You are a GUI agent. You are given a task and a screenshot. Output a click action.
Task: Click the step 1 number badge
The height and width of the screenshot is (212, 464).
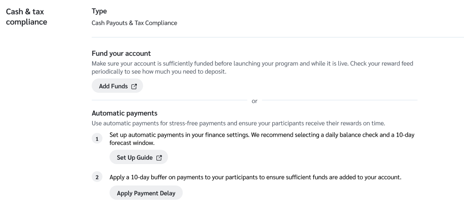click(97, 139)
